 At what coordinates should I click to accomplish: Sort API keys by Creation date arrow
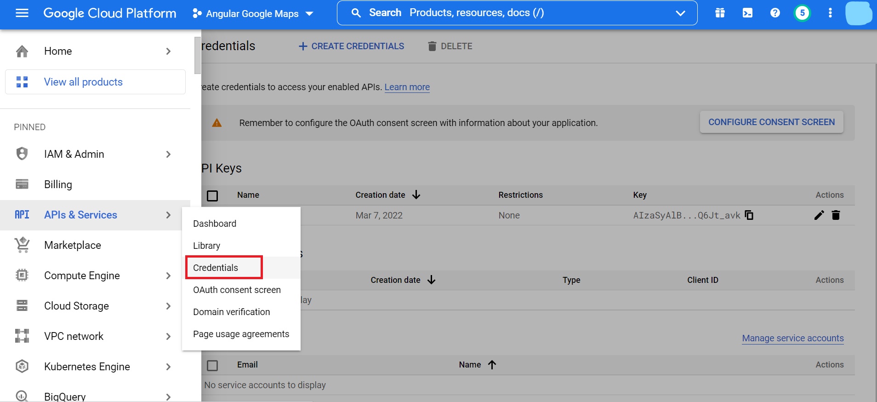(x=416, y=195)
